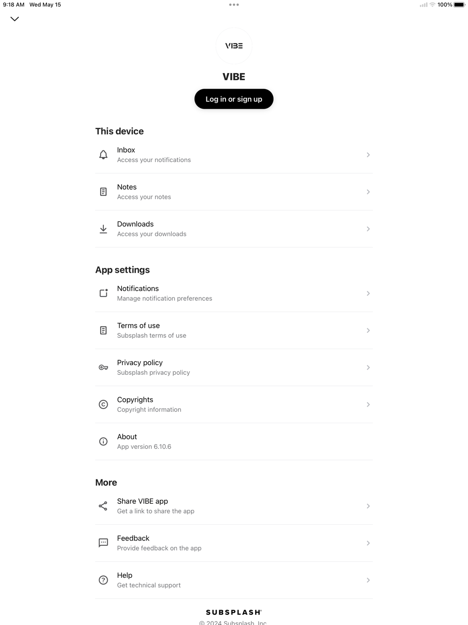This screenshot has width=468, height=625.
Task: Tap the Help question mark icon
Action: tap(103, 580)
